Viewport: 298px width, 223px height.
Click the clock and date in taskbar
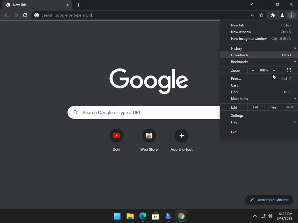tap(285, 216)
